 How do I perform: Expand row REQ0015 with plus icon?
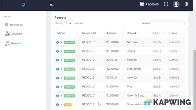(58, 69)
